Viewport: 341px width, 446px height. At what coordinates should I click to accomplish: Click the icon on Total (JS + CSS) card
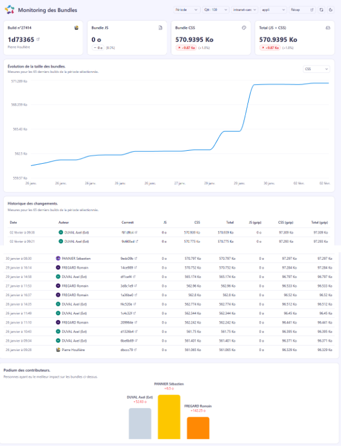(x=328, y=27)
